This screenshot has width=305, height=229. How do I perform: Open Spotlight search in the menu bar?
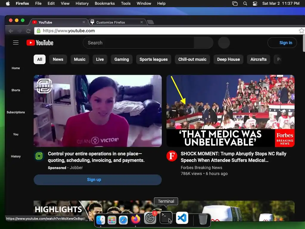(x=245, y=4)
